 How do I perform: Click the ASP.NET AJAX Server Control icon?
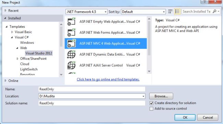pos(71,65)
